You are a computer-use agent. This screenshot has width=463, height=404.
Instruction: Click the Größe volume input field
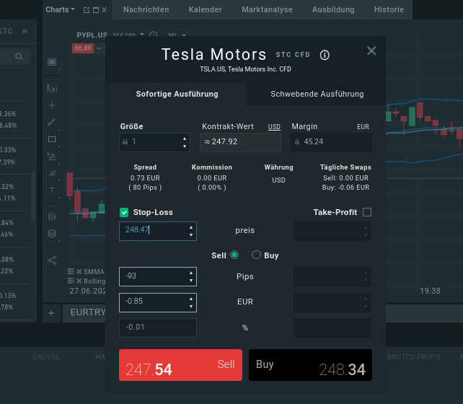(155, 142)
